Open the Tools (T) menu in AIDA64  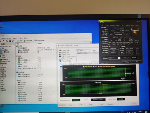click(21, 38)
